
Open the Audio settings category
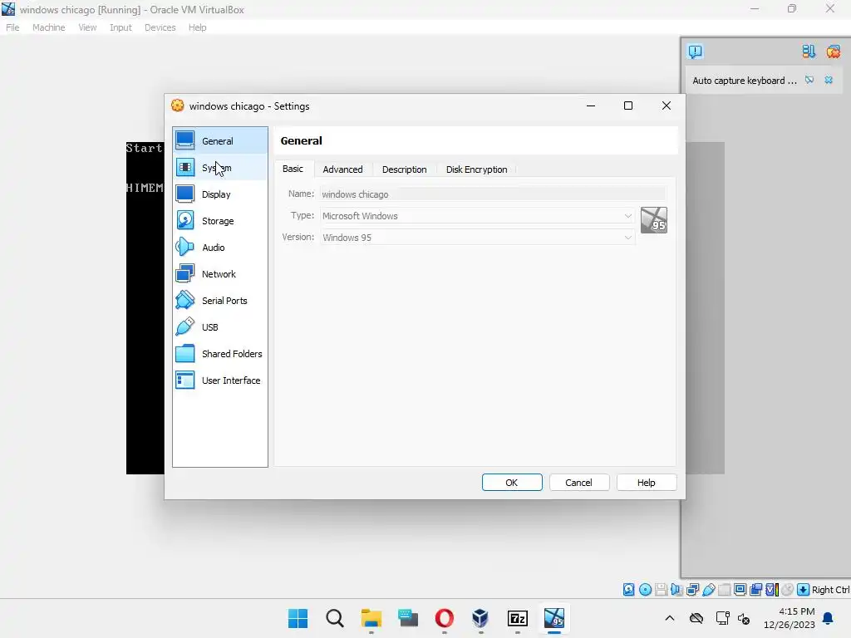[x=219, y=248]
